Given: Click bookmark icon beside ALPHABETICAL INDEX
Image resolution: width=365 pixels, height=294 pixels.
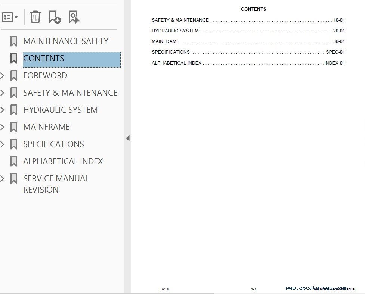Looking at the screenshot, I should click(x=14, y=162).
